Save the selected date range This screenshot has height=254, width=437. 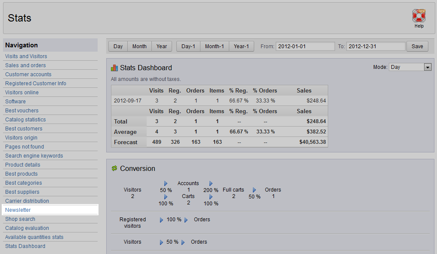pyautogui.click(x=417, y=46)
